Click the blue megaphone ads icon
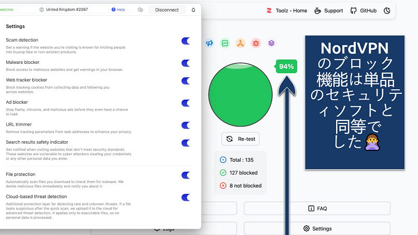The image size is (418, 235). pos(210,43)
